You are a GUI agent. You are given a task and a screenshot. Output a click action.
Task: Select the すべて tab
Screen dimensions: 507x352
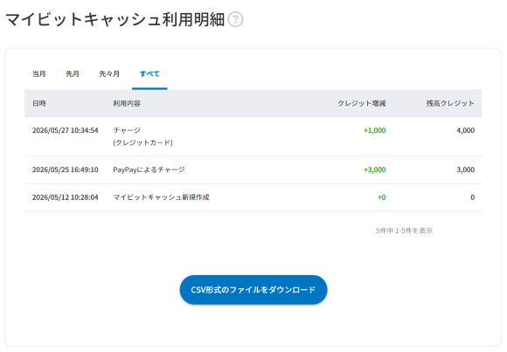coord(149,73)
